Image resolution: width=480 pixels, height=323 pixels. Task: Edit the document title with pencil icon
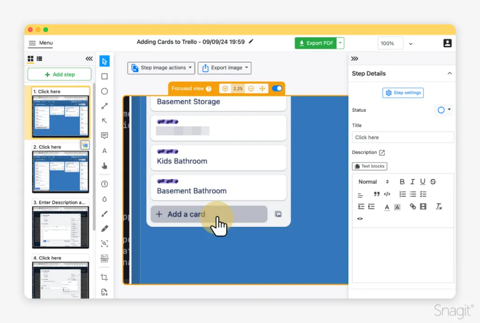point(251,41)
